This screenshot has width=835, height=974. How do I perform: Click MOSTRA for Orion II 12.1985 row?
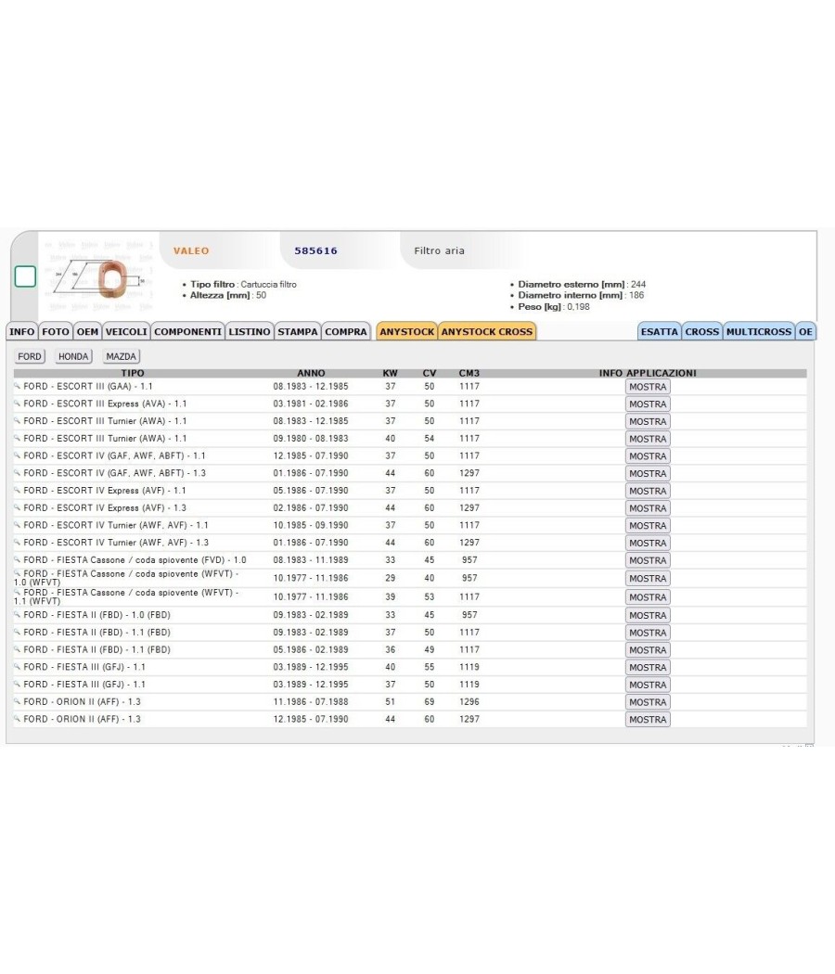click(648, 719)
